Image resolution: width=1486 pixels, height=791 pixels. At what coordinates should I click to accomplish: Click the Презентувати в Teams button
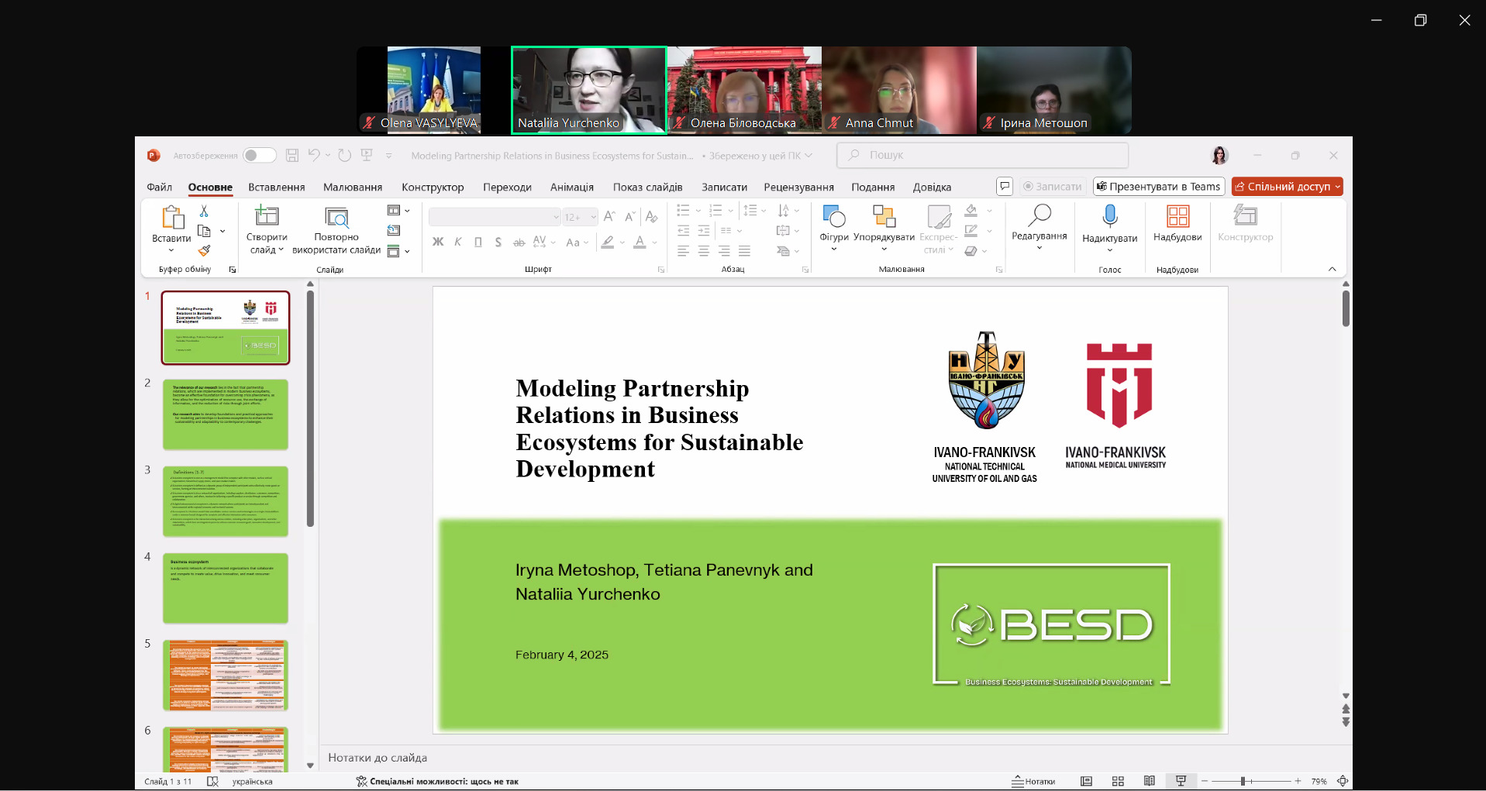pos(1158,187)
